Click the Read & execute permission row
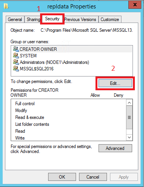This screenshot has height=187, width=144. [x=69, y=117]
